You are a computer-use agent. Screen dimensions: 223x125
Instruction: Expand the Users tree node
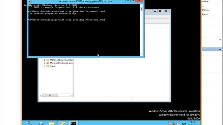pos(45,66)
